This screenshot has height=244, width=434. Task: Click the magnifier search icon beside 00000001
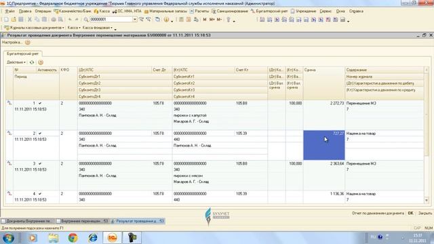click(x=86, y=20)
